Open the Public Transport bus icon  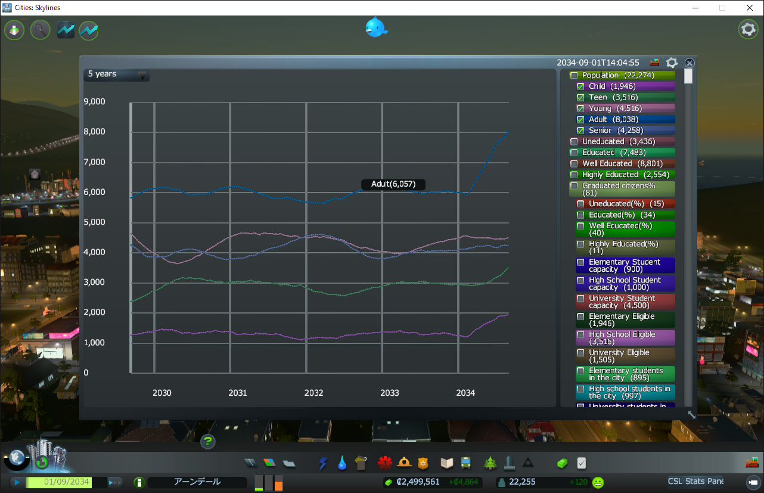pos(465,463)
